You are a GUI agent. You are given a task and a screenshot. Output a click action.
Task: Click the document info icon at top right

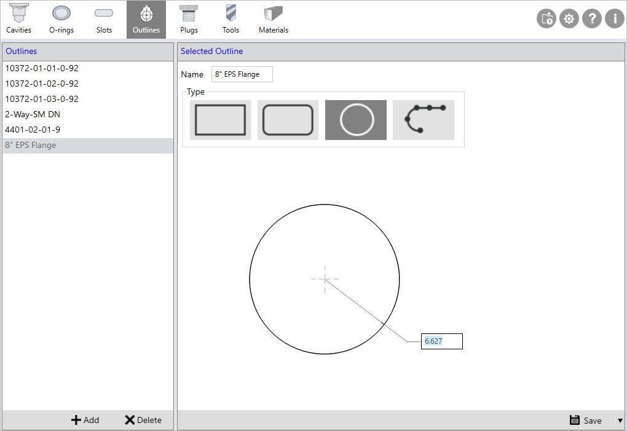546,18
